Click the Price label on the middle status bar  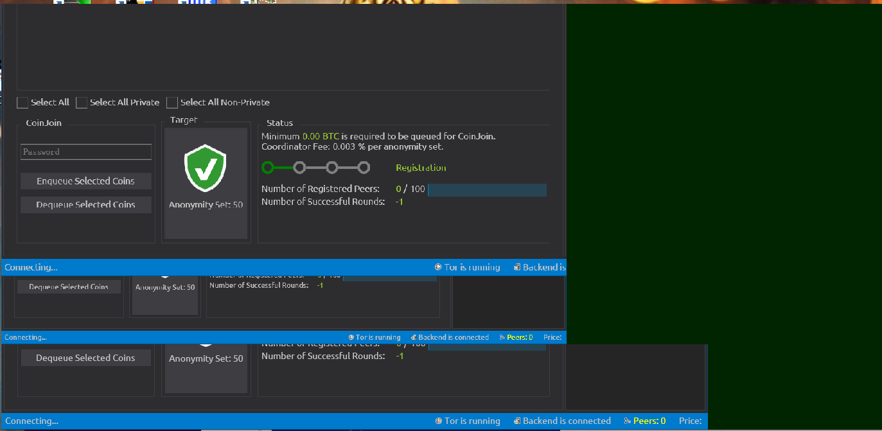pyautogui.click(x=552, y=337)
